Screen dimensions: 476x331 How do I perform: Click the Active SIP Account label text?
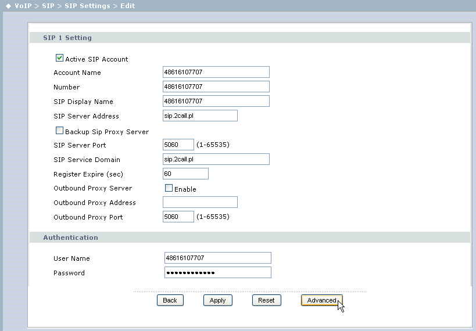[x=96, y=59]
